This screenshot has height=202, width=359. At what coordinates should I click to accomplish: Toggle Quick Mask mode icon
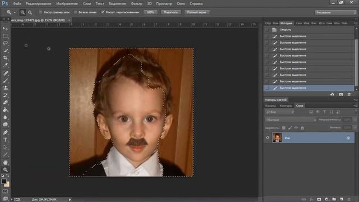(5, 191)
